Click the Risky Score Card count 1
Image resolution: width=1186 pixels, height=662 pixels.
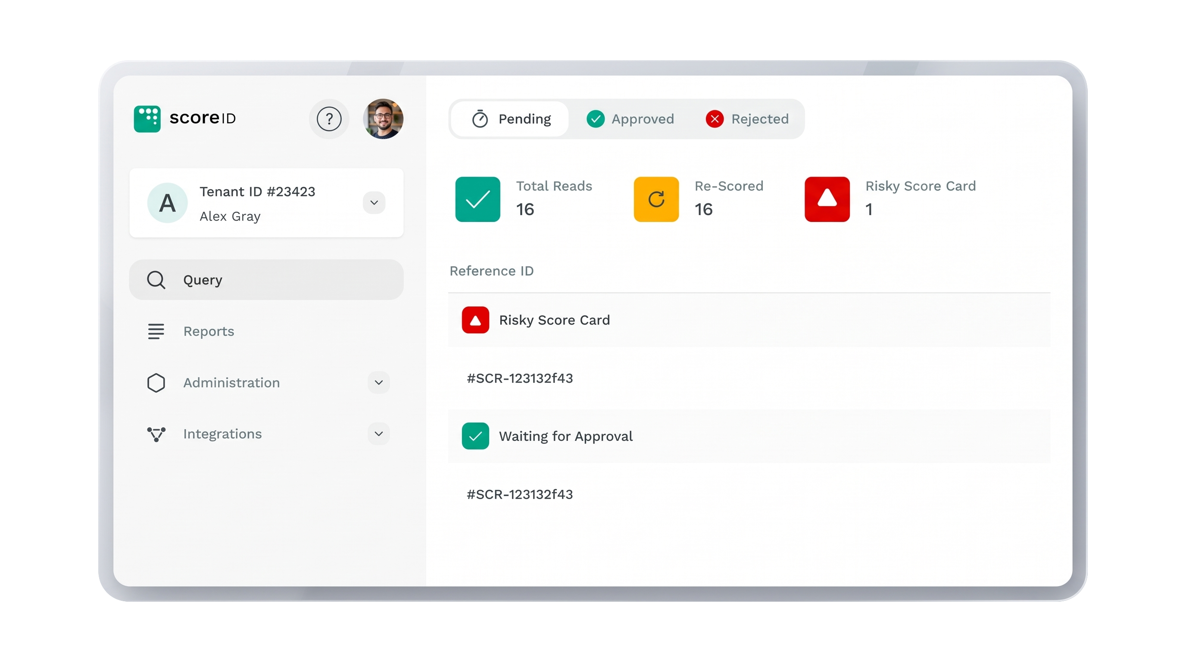pyautogui.click(x=869, y=209)
